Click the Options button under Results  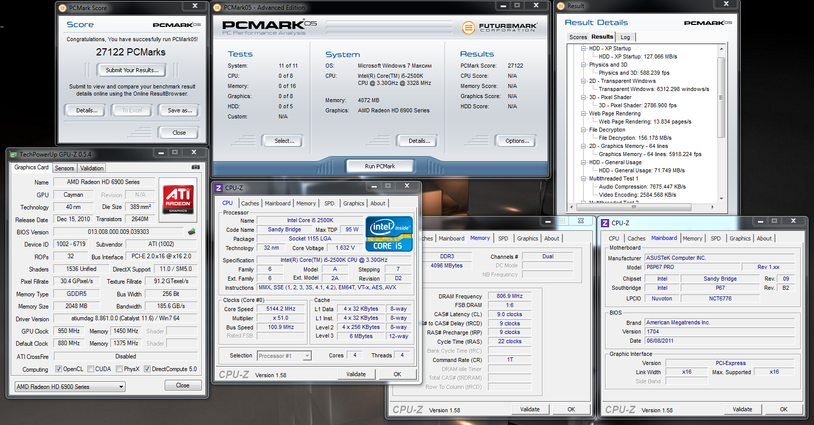click(x=517, y=141)
